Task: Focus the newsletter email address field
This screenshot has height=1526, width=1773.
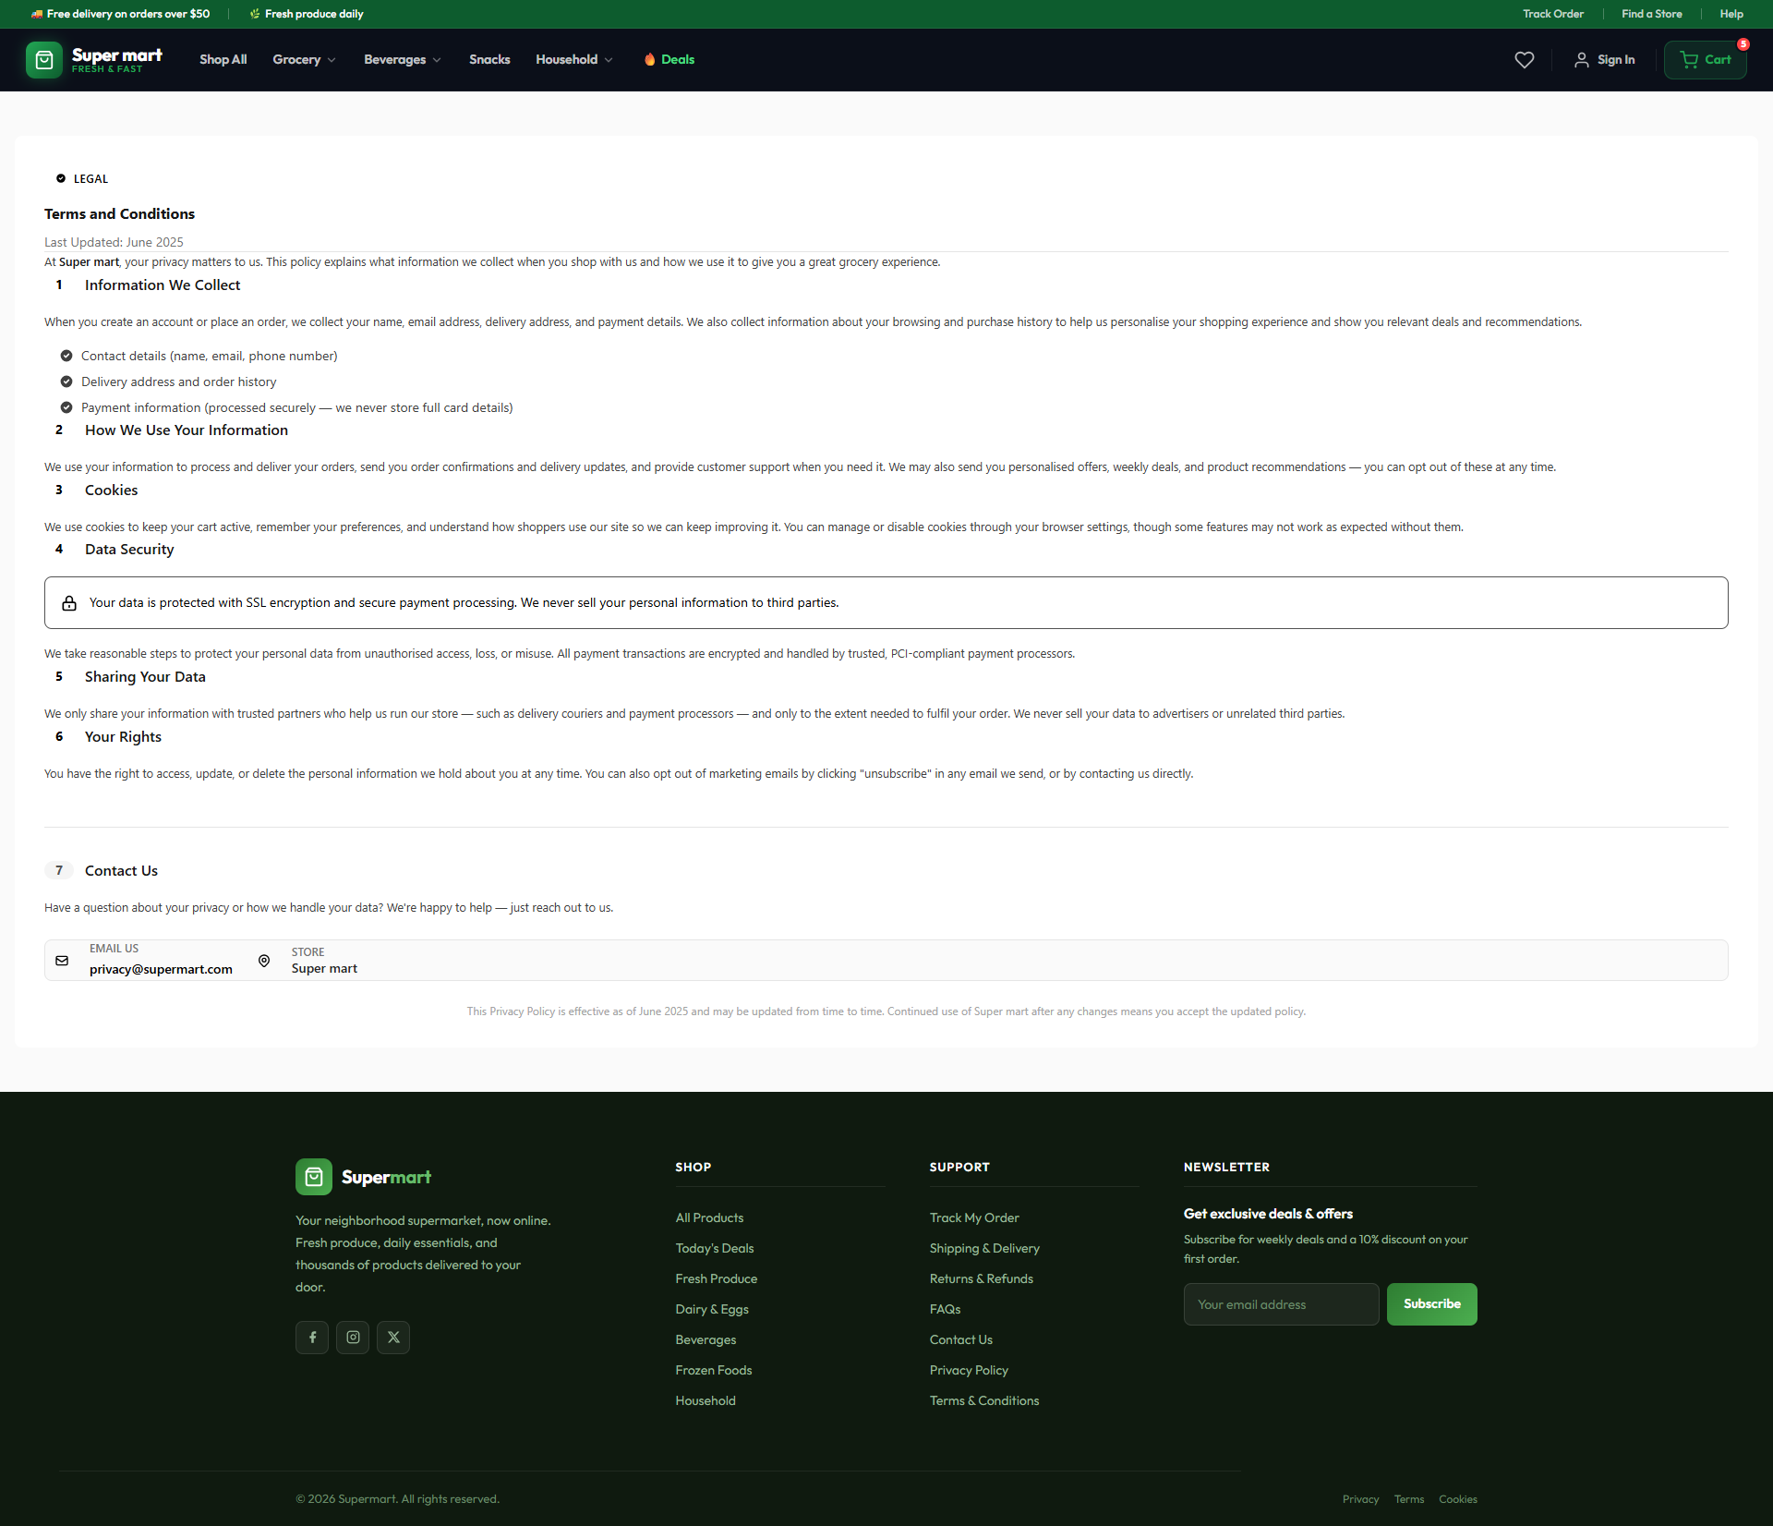Action: tap(1282, 1304)
